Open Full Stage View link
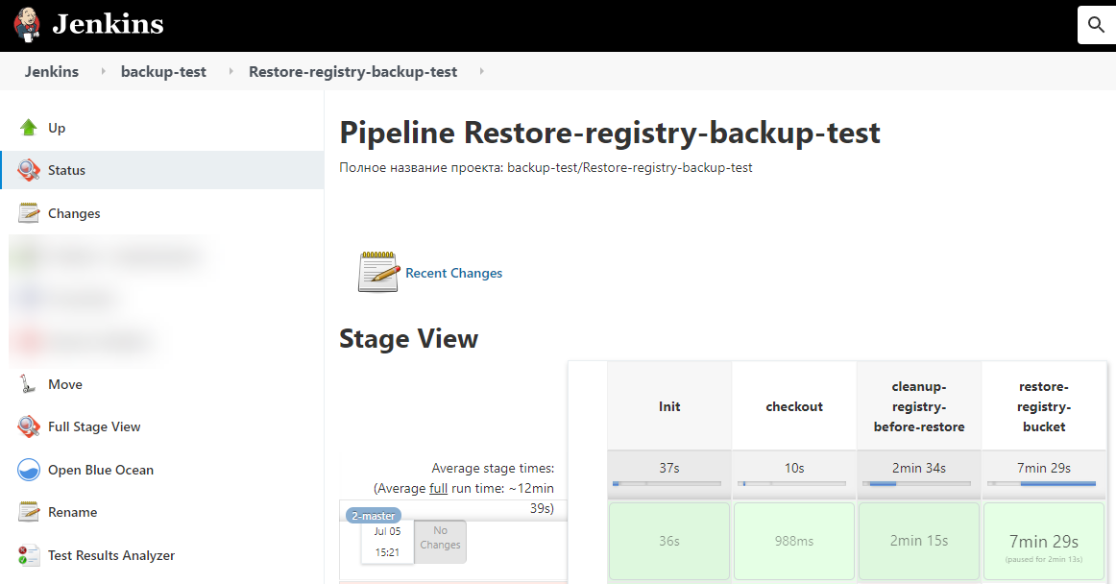Image resolution: width=1116 pixels, height=584 pixels. point(94,426)
